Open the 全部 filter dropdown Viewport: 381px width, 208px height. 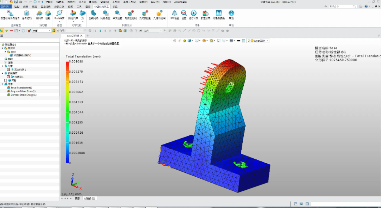[42, 31]
